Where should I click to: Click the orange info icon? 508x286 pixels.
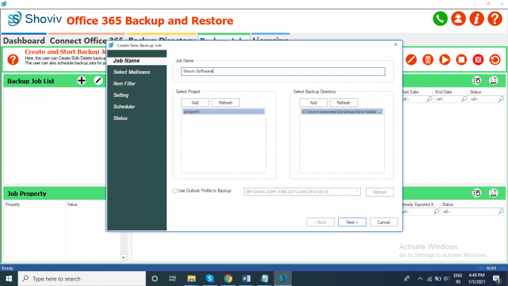pyautogui.click(x=476, y=19)
